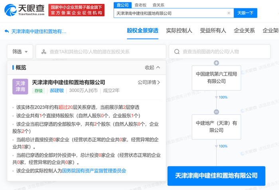This screenshot has height=190, width=279.
Task: Open 国务院国有资产监督管理委员会 link
Action: coord(94,171)
